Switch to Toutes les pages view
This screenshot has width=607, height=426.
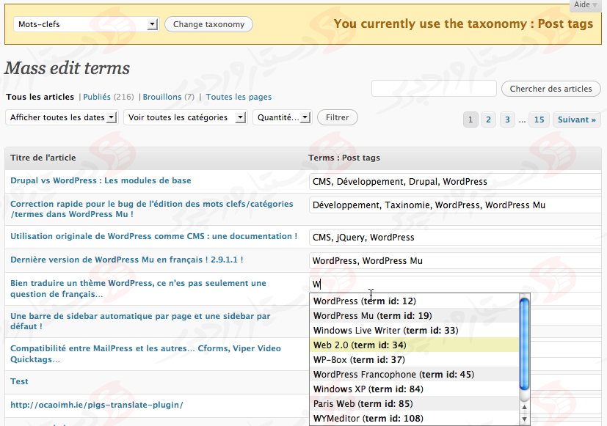pos(239,97)
